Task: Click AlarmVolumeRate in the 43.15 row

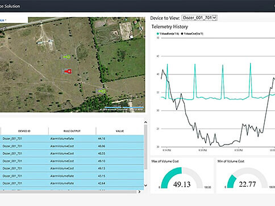Action: click(x=62, y=176)
